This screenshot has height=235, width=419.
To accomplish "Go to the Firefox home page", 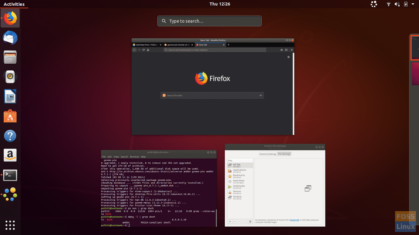I will 148,50.
